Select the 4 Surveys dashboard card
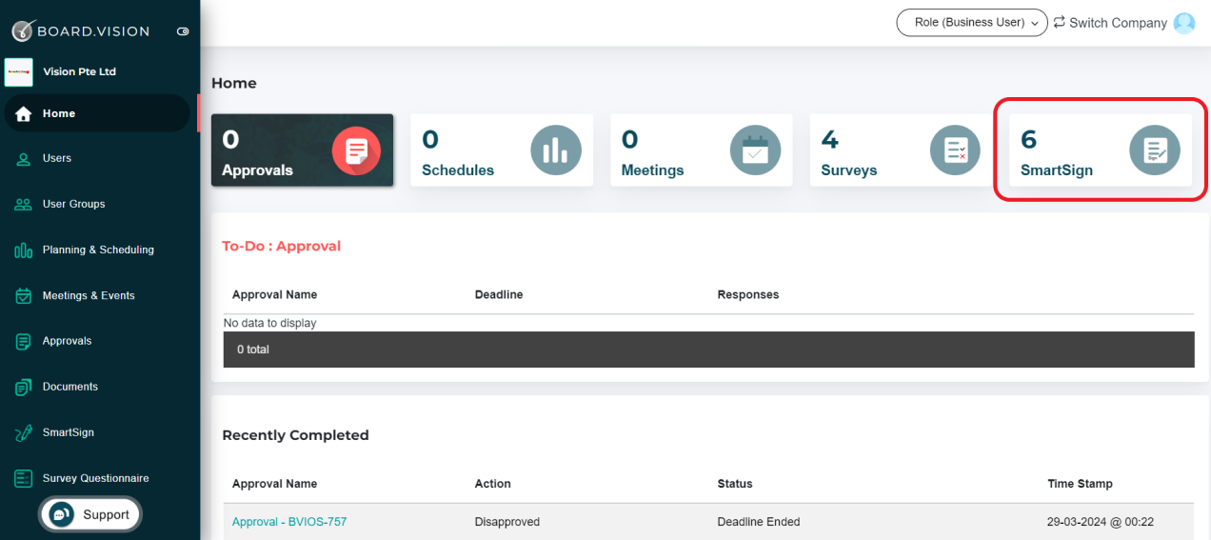This screenshot has height=540, width=1211. pos(901,150)
